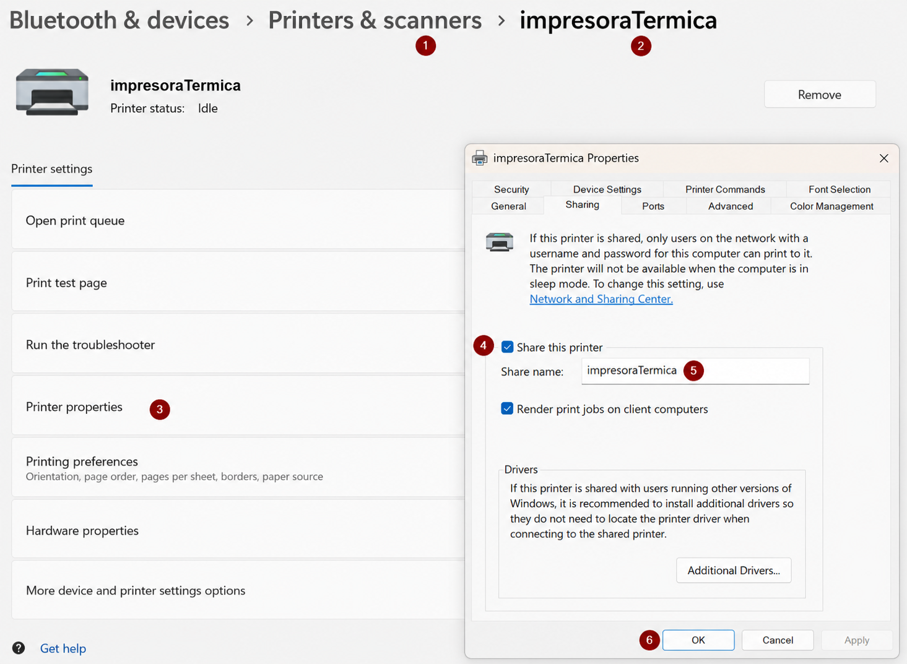Click the printer icon in Properties title bar

click(480, 158)
